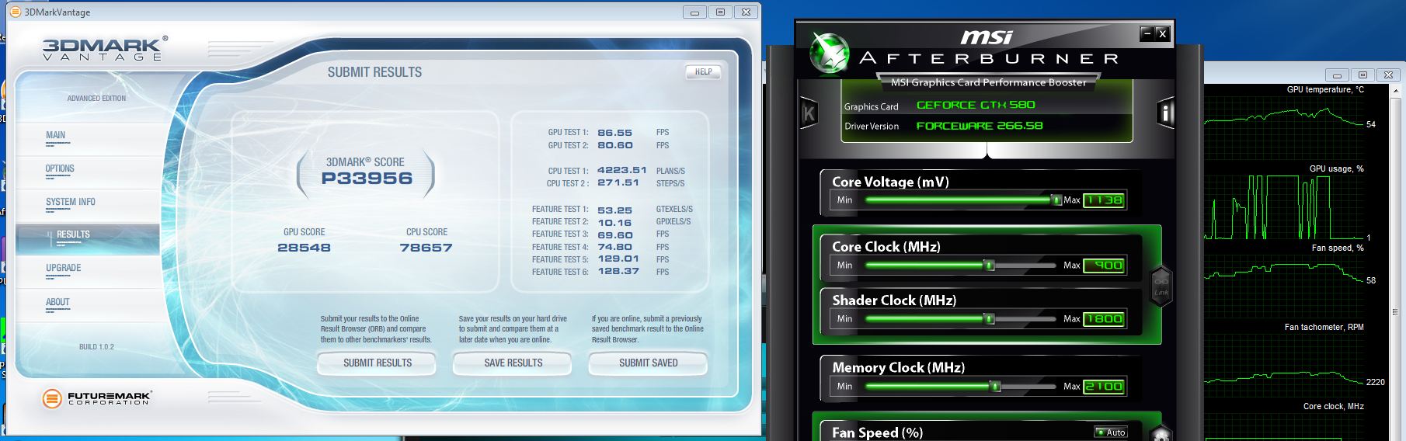The height and width of the screenshot is (441, 1406).
Task: Click the SUBMIT SAVED button
Action: pos(649,363)
